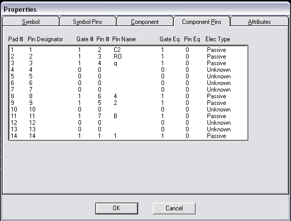Select the pad 12 row
The image size is (291, 221).
coord(128,123)
